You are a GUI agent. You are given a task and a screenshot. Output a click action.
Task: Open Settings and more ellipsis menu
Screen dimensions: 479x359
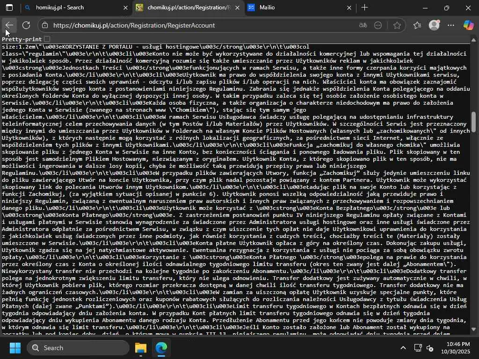pyautogui.click(x=451, y=25)
